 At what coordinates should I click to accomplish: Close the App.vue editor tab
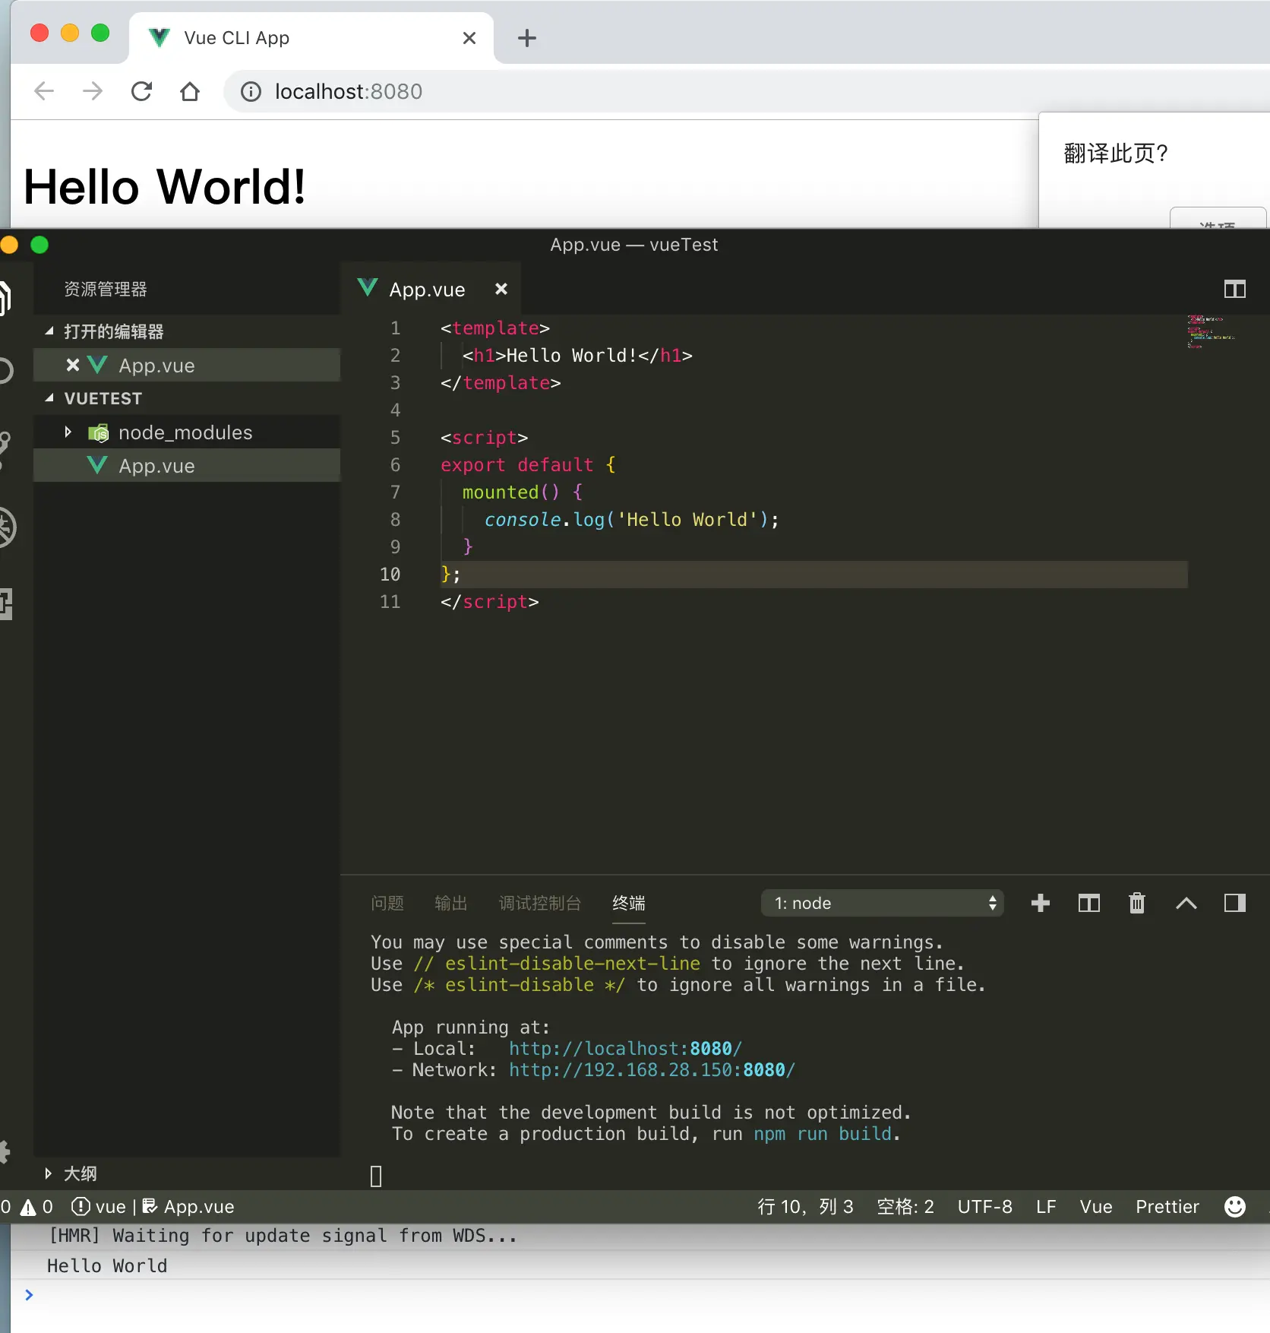[501, 289]
